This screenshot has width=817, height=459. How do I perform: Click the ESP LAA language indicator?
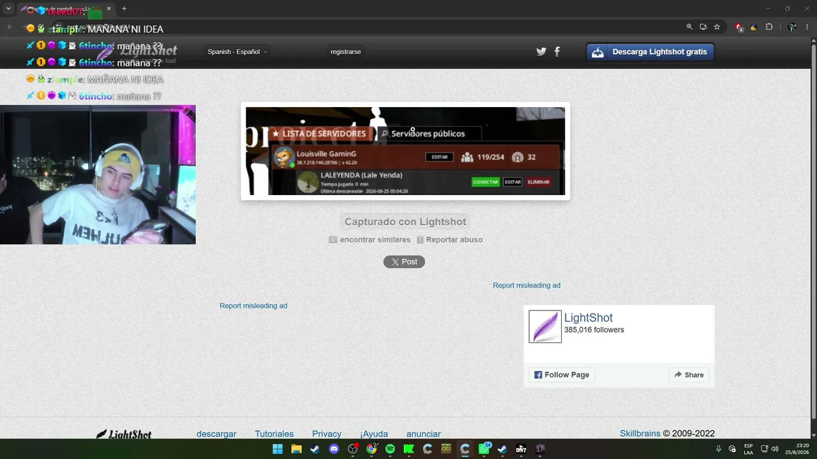coord(748,449)
